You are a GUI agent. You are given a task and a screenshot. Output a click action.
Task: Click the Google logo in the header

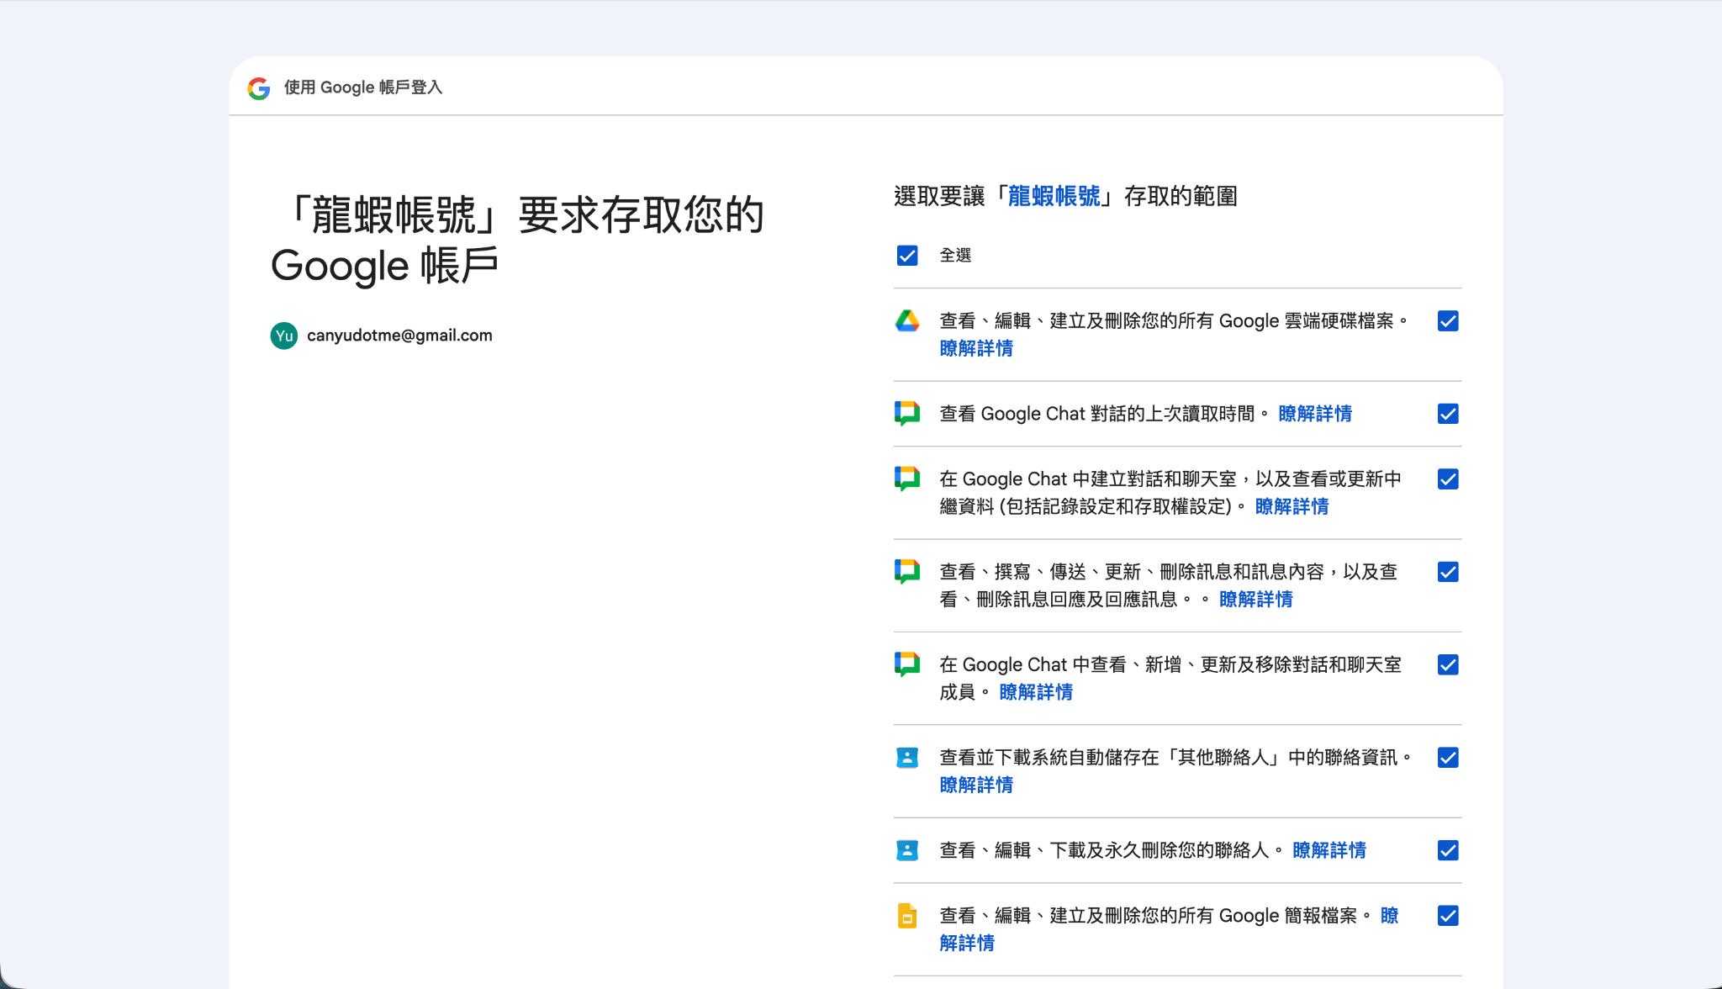259,87
